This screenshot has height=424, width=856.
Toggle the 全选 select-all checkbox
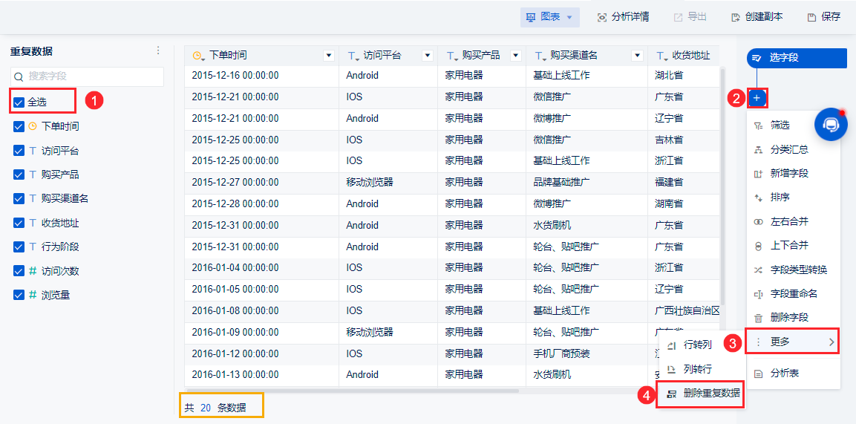(19, 102)
